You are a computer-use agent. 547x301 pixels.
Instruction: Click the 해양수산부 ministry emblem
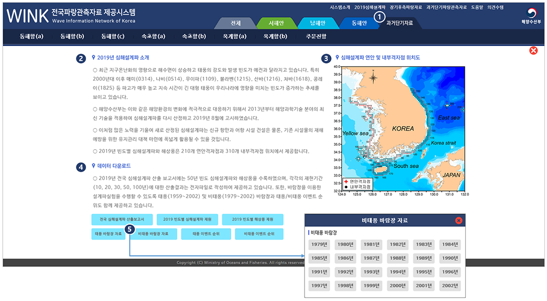pyautogui.click(x=532, y=16)
